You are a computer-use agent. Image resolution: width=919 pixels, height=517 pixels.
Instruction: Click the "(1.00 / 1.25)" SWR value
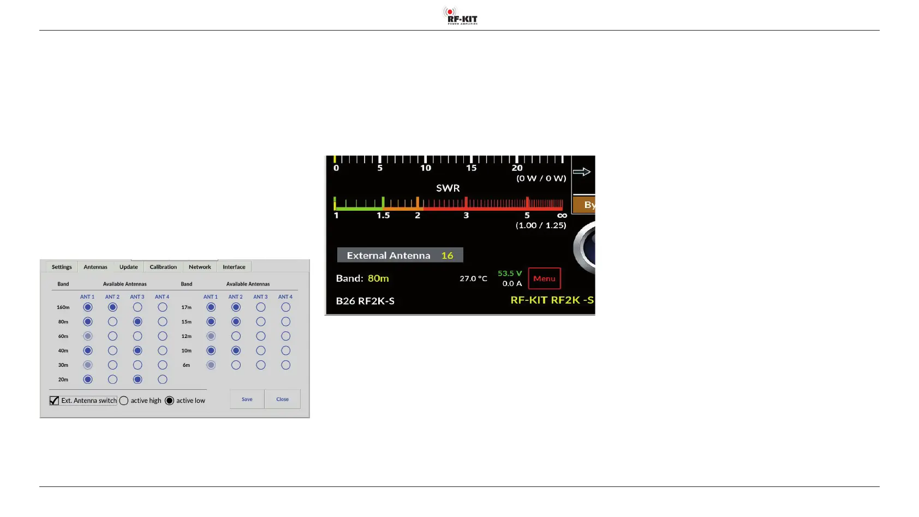pyautogui.click(x=541, y=225)
